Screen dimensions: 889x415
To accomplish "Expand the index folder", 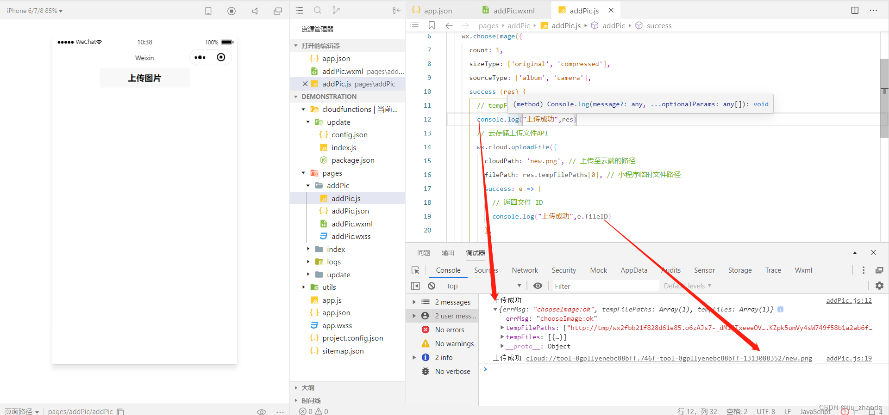I will [x=308, y=249].
